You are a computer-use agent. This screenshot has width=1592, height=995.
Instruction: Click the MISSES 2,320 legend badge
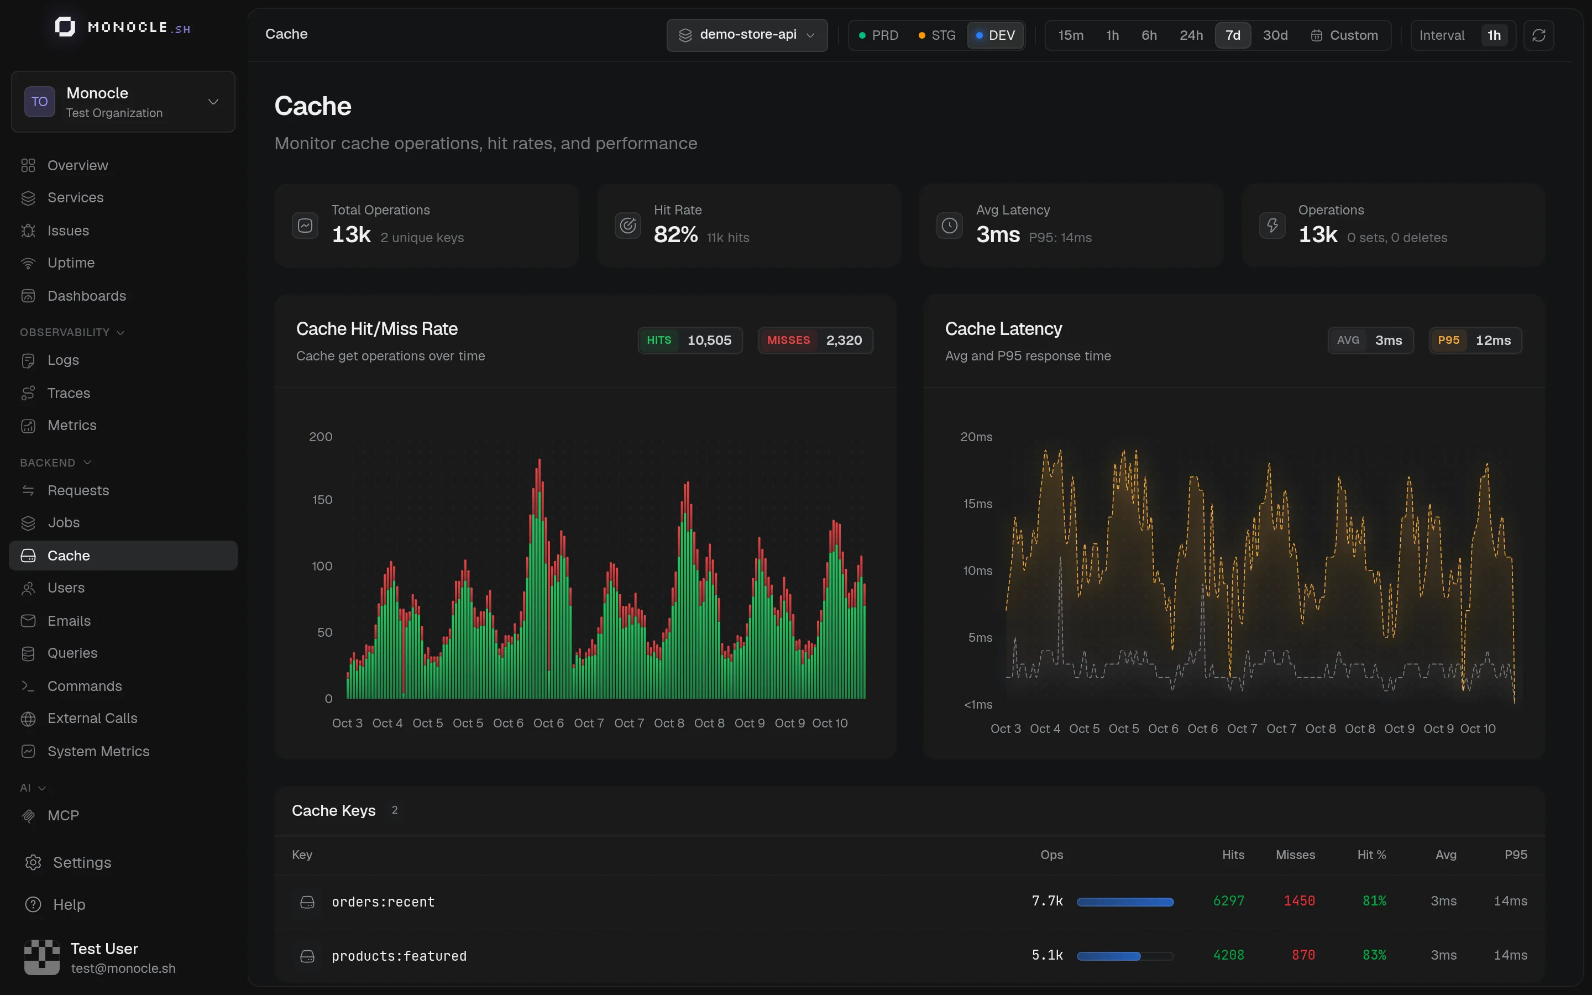coord(816,340)
